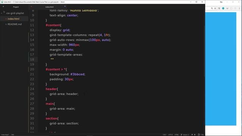Click the 'grid-template-areas:' line

click(x=66, y=54)
